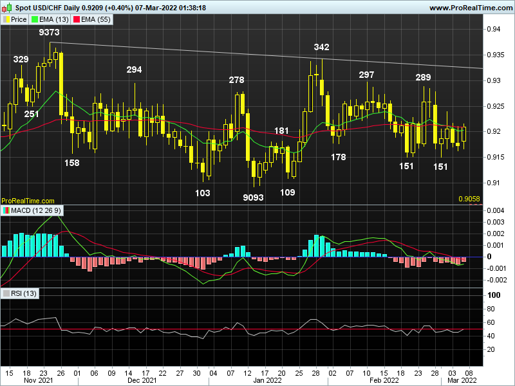Click the Feb 2022 month label
Viewport: 515px width, 386px height.
click(x=384, y=380)
